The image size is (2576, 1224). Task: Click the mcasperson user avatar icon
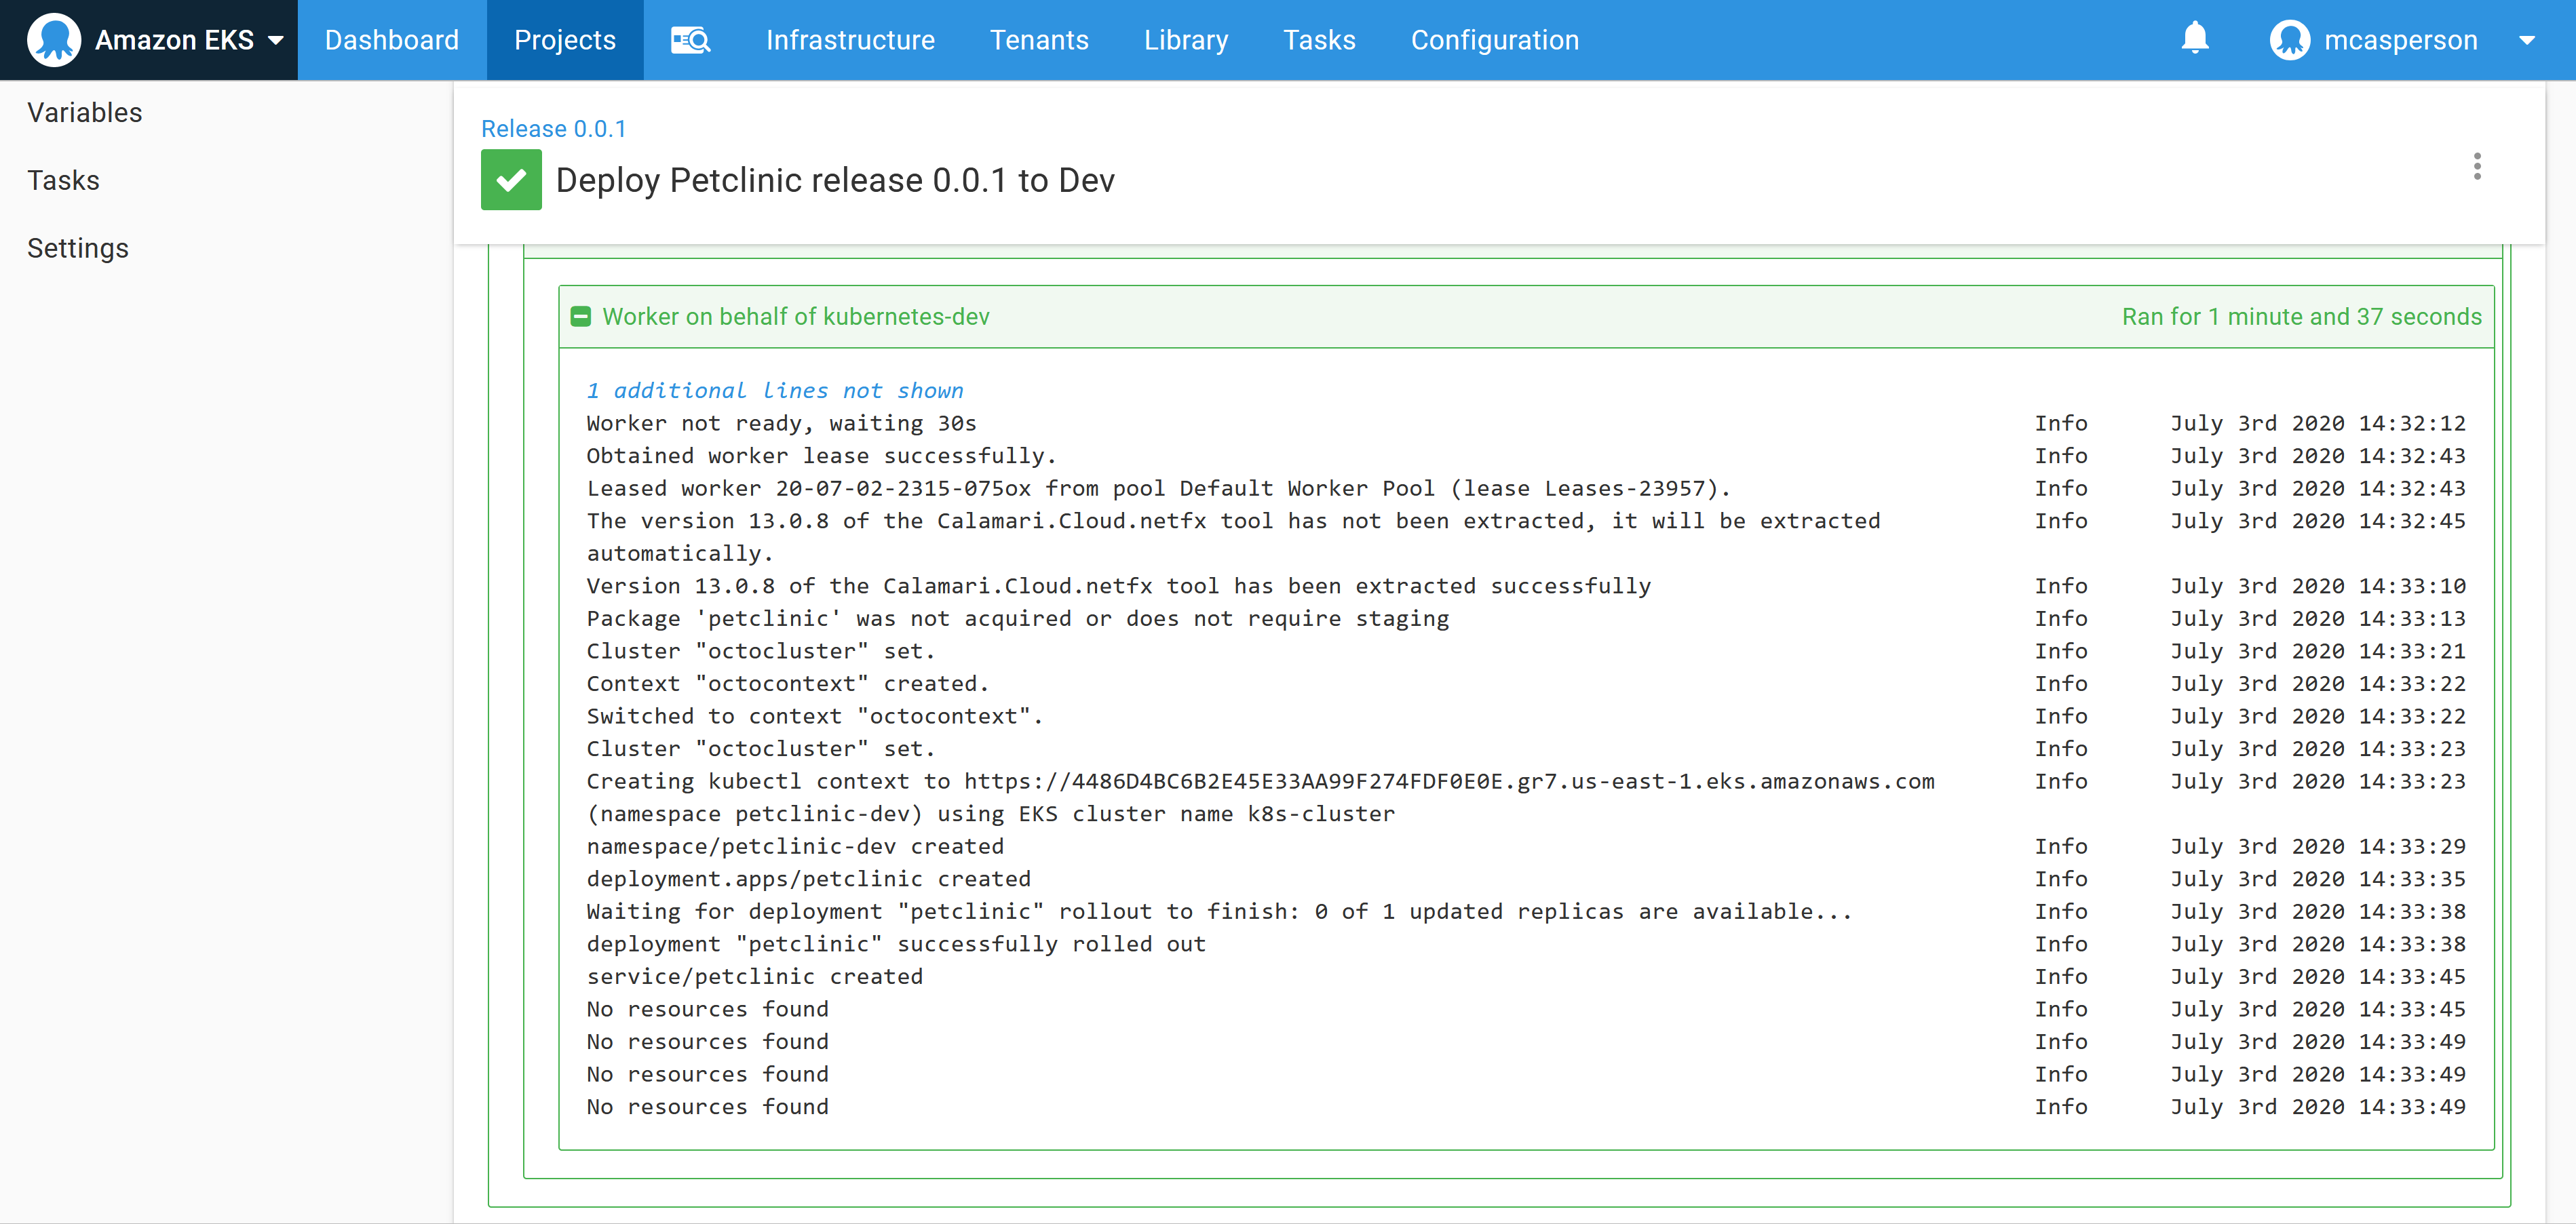[2289, 40]
